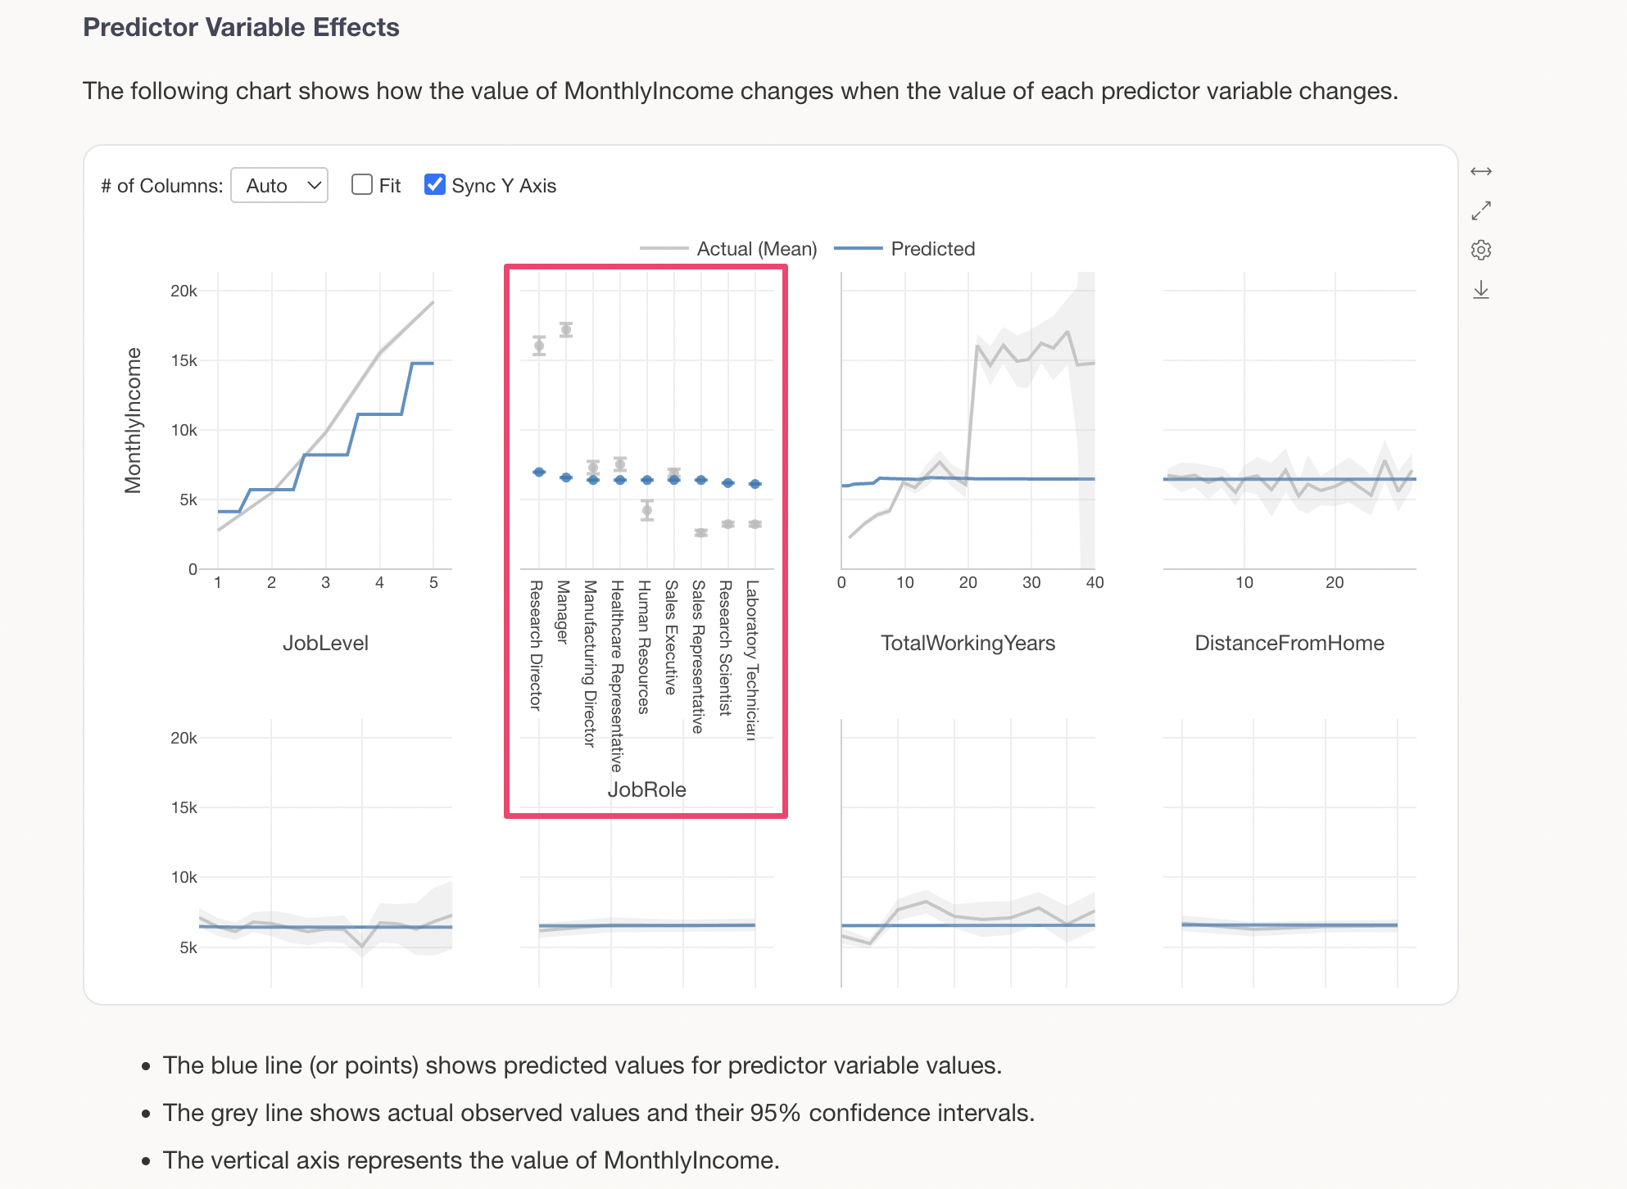Click the diagonal fullscreen expand icon
The image size is (1627, 1189).
click(1480, 210)
